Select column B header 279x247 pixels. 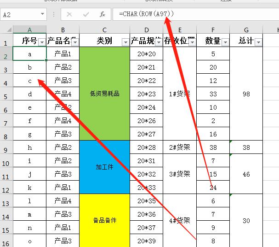pos(63,29)
